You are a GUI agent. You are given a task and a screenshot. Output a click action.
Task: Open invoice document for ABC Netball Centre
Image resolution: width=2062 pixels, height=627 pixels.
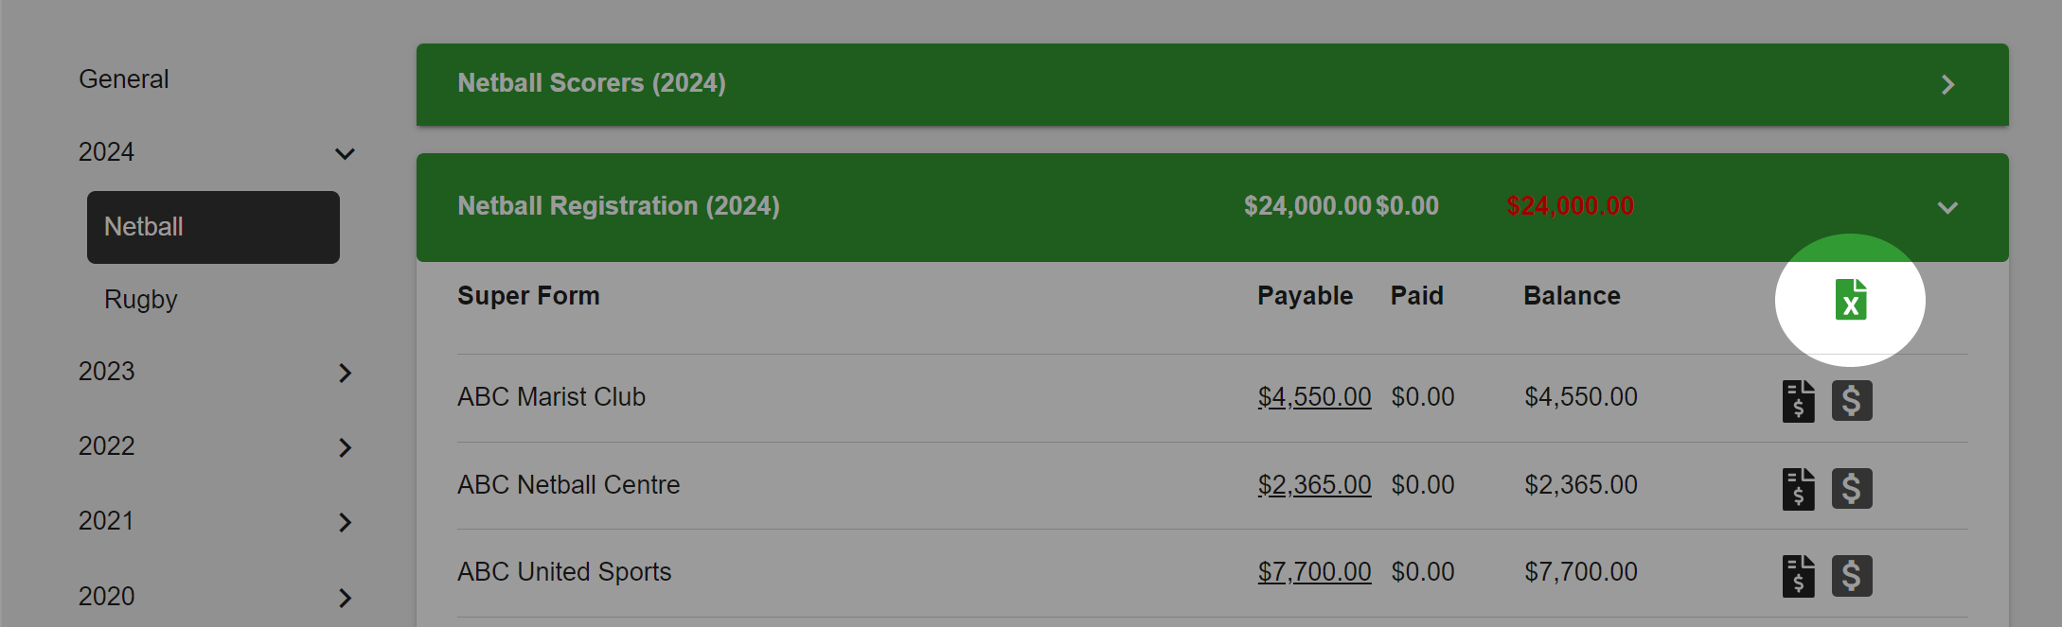pyautogui.click(x=1799, y=489)
